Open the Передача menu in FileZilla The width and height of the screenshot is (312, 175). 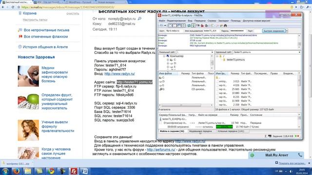coord(200,20)
